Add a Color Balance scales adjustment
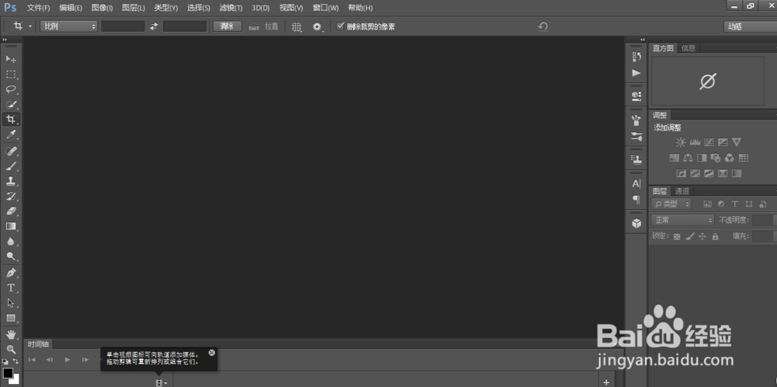777x387 pixels. point(688,158)
